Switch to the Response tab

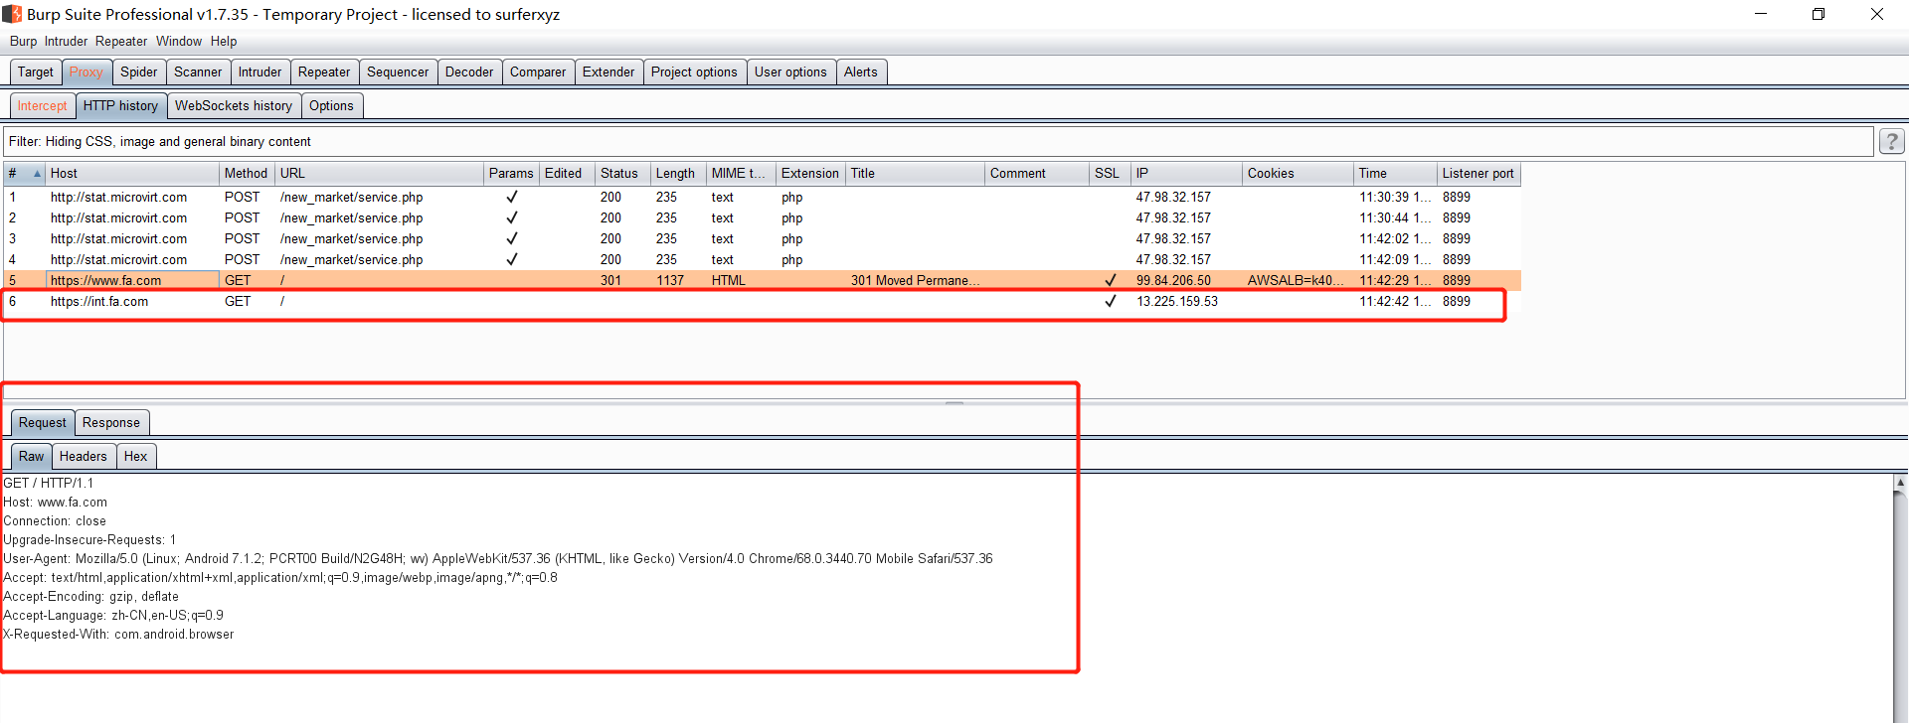pyautogui.click(x=111, y=423)
